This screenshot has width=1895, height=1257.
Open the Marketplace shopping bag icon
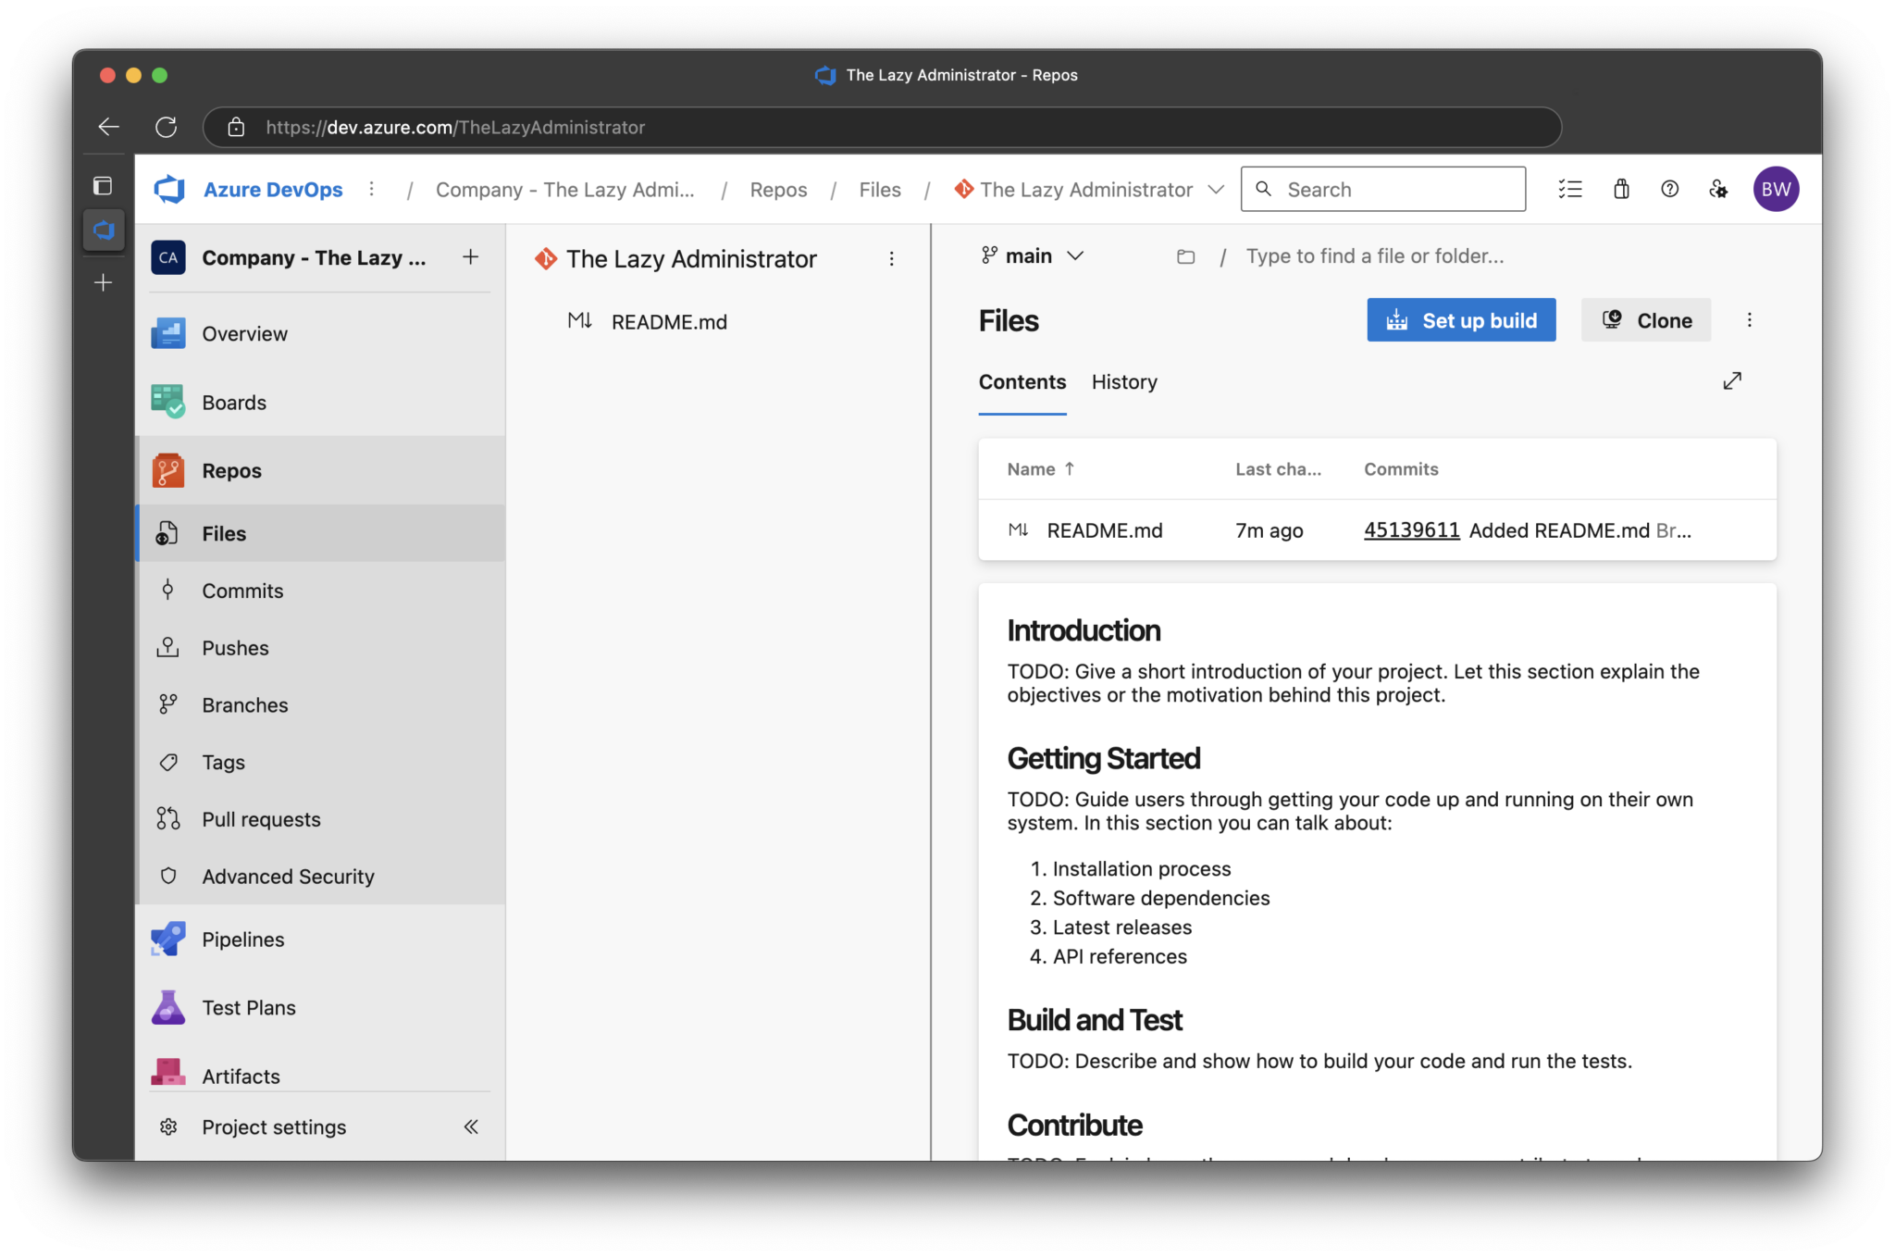click(x=1621, y=189)
